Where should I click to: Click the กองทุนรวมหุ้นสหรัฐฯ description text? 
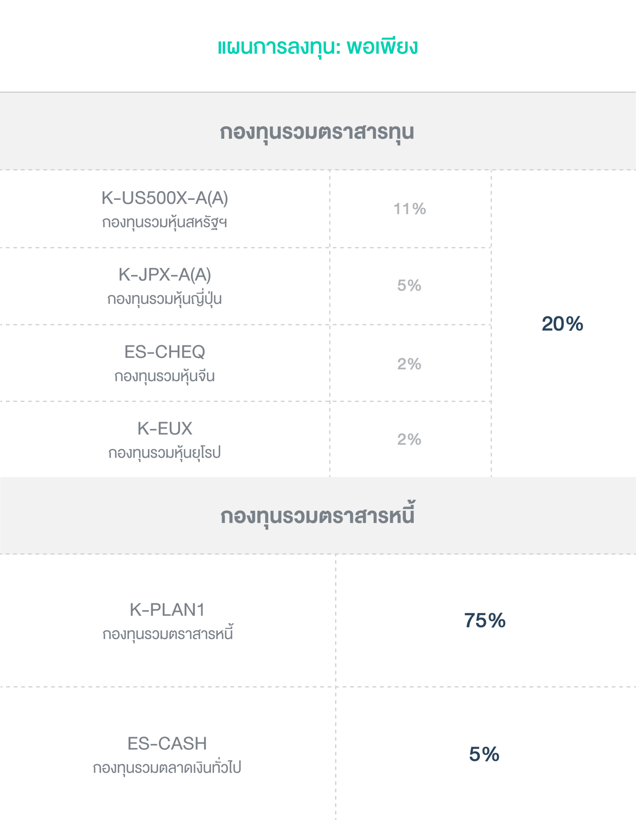pos(164,222)
